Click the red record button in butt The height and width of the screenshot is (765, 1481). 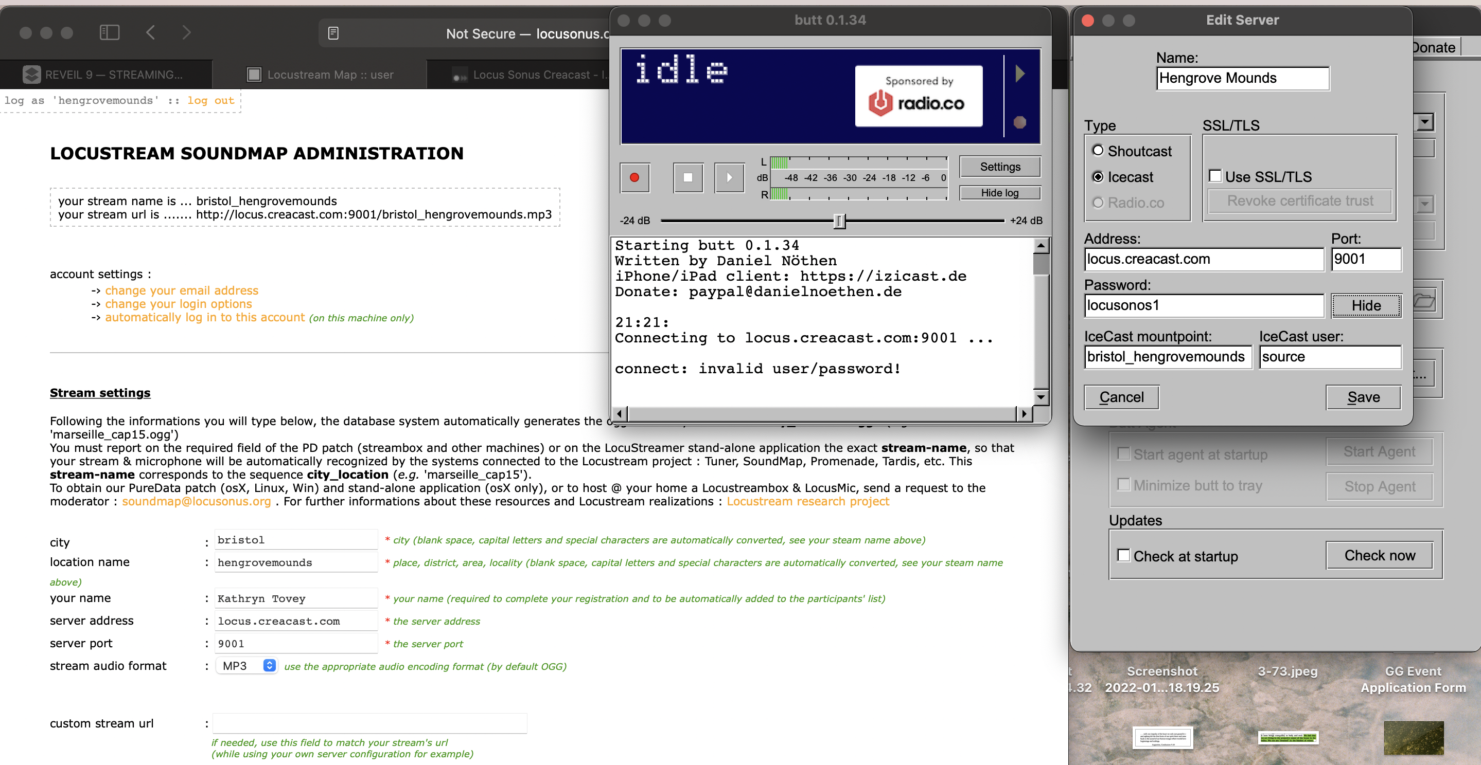(x=634, y=177)
